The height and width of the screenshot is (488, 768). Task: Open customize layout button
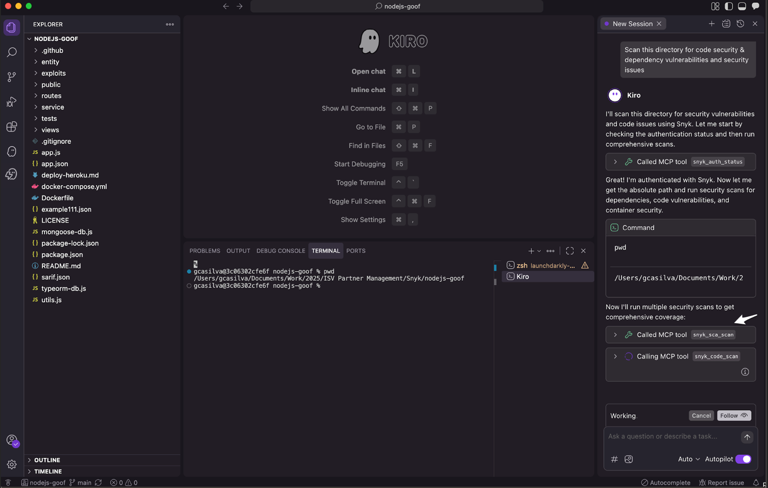coord(715,6)
